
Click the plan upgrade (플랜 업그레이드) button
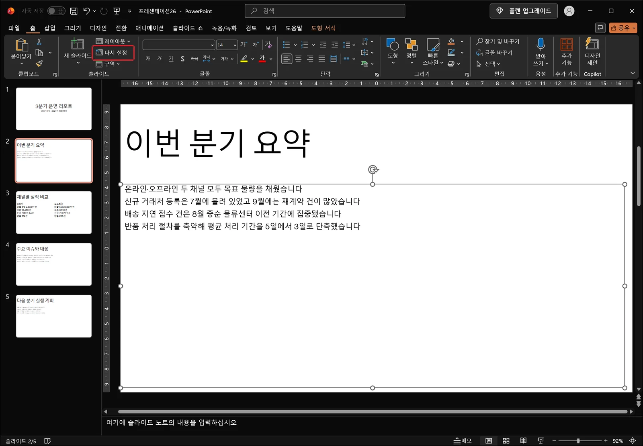click(x=524, y=11)
